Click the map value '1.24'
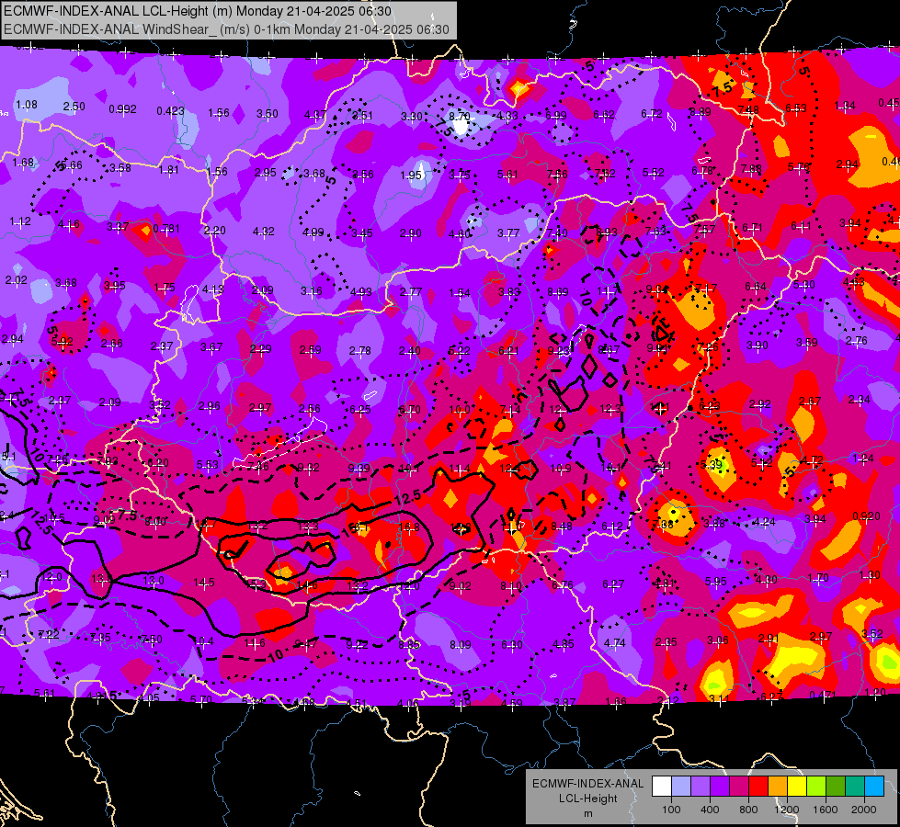900x827 pixels. 863,458
